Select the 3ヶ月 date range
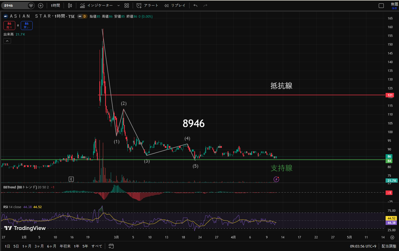Viewport: 399px width, 251px height. 39,246
